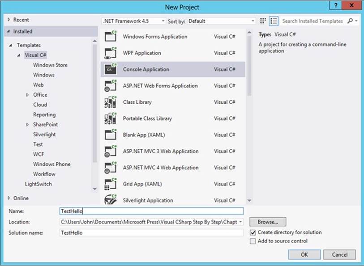Switch to small icons view

coord(263,21)
